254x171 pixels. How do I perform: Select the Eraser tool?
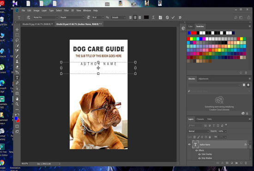(17, 67)
